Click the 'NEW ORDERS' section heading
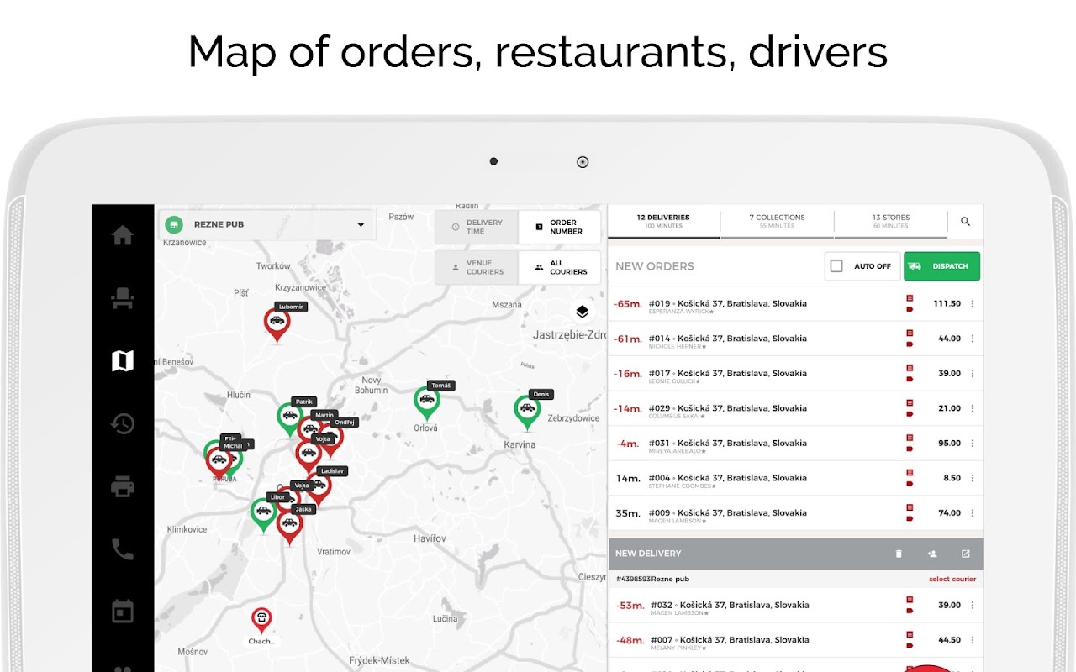Viewport: 1076px width, 672px height. [x=655, y=266]
